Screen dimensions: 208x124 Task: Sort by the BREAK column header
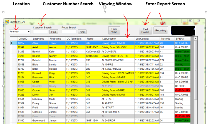pyautogui.click(x=182, y=39)
